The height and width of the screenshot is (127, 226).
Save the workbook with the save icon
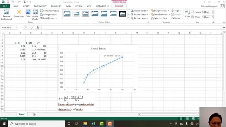click(x=8, y=2)
